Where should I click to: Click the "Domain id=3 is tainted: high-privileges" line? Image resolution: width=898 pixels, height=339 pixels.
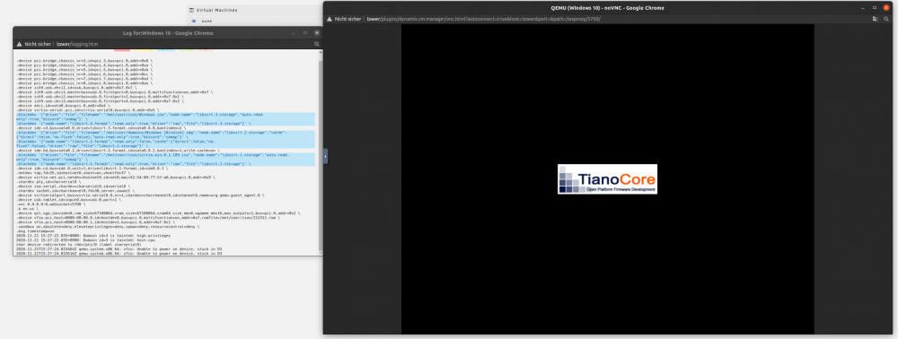pyautogui.click(x=93, y=236)
